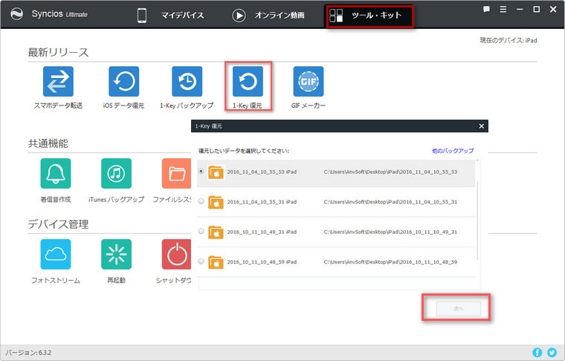Click the シャットダウン power icon
565x361 pixels.
pyautogui.click(x=177, y=254)
